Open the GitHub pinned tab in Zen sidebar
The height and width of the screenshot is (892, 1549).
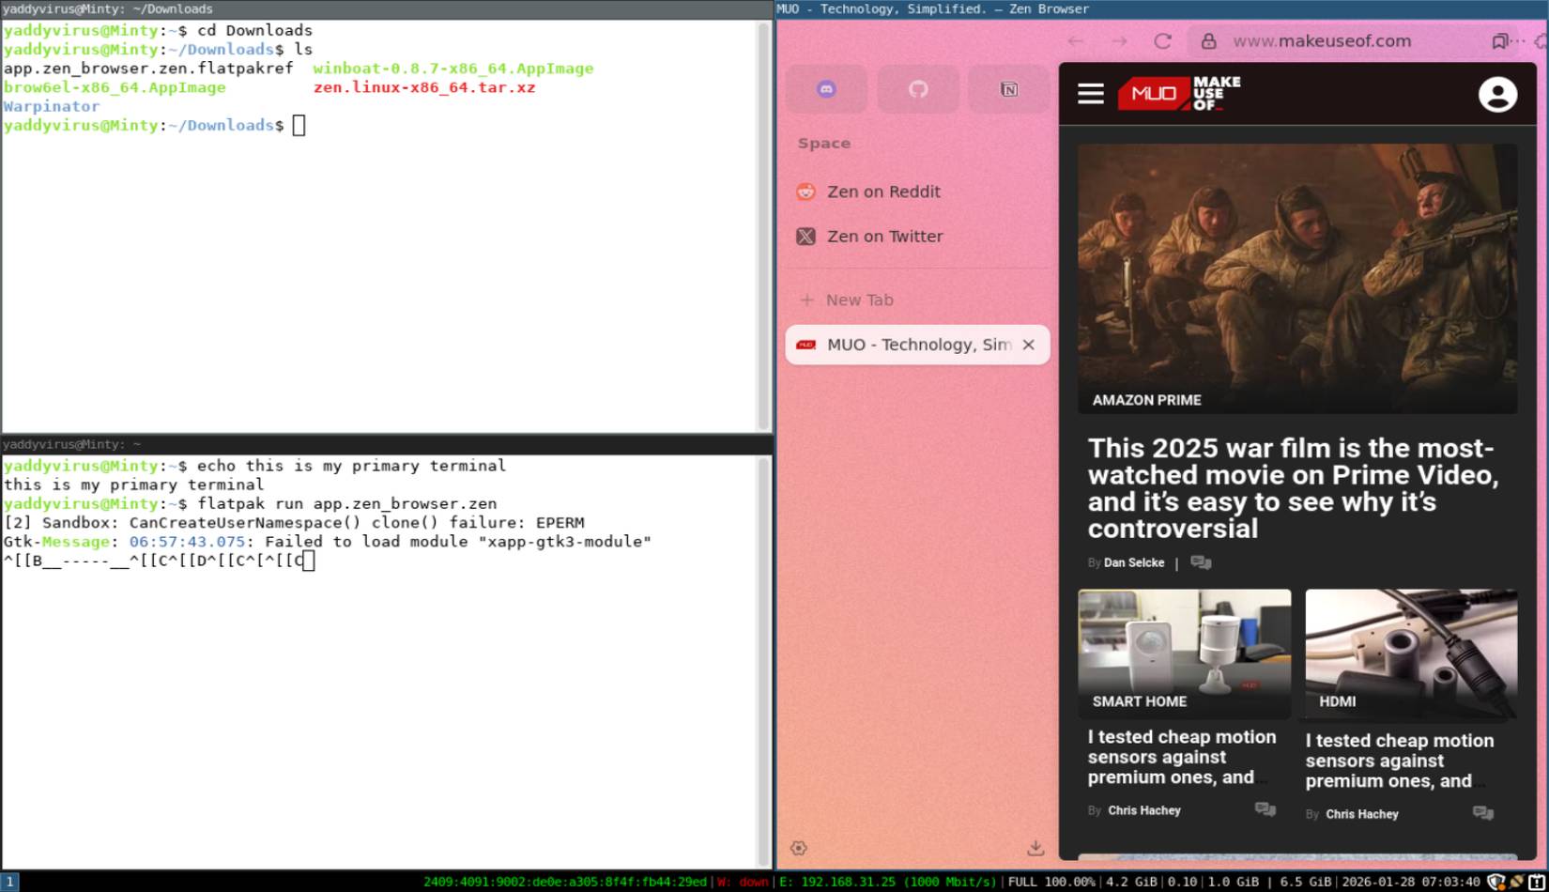(x=917, y=88)
